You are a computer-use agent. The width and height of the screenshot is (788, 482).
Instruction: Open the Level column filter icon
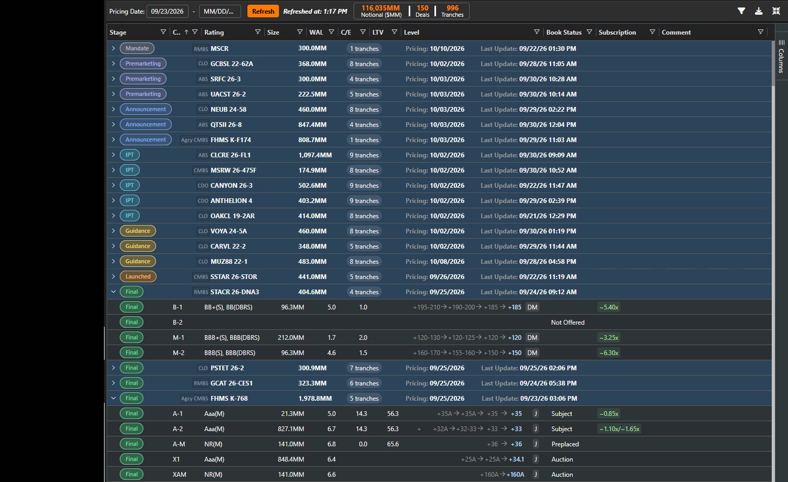pyautogui.click(x=536, y=32)
